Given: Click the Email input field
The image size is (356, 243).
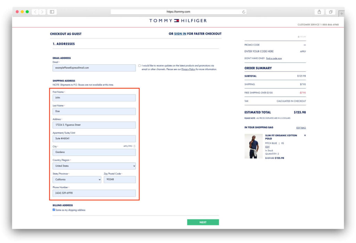Looking at the screenshot, I should tap(94, 68).
